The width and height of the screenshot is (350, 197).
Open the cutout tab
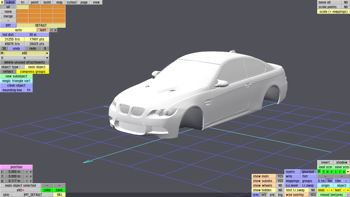click(72, 2)
